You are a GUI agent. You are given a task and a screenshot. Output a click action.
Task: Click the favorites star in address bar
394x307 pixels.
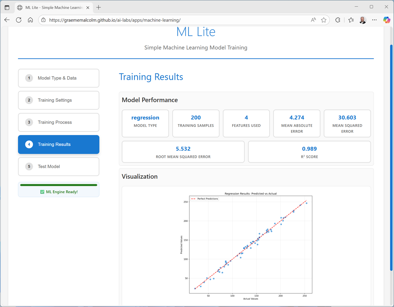[x=324, y=20]
